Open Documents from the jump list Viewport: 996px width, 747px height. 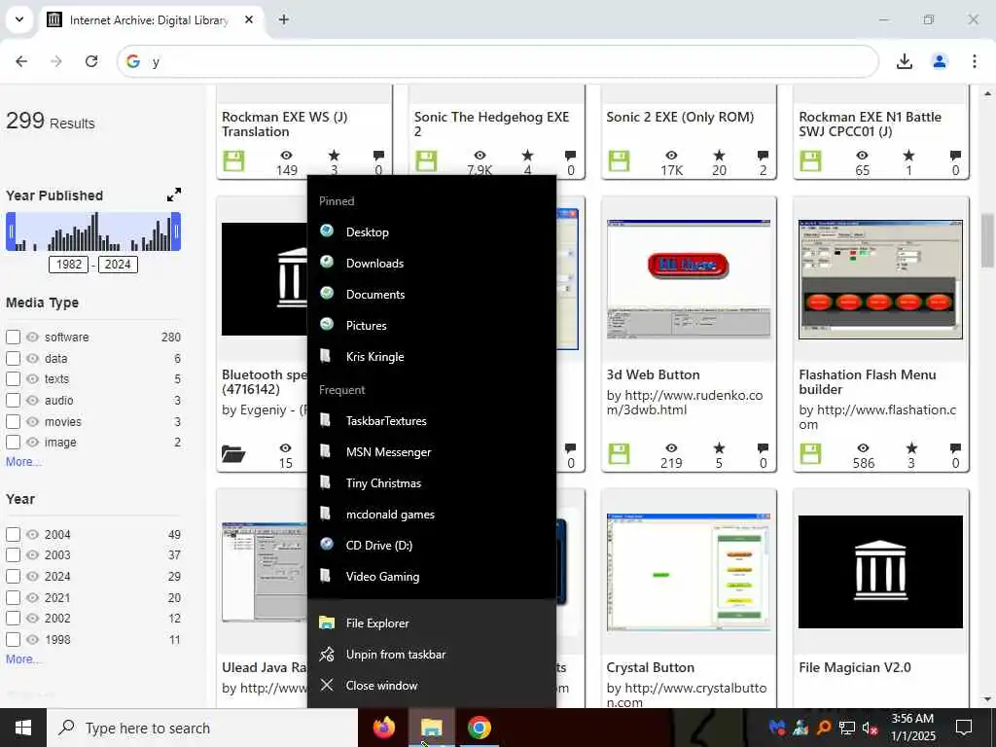pyautogui.click(x=431, y=294)
